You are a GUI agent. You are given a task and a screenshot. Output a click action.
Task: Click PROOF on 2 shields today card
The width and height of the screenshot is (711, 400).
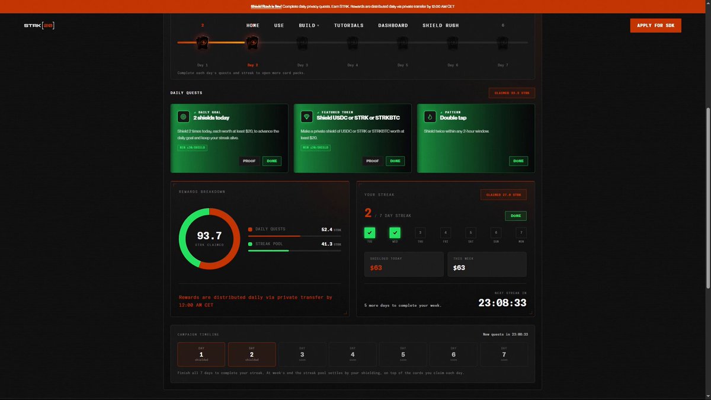249,161
